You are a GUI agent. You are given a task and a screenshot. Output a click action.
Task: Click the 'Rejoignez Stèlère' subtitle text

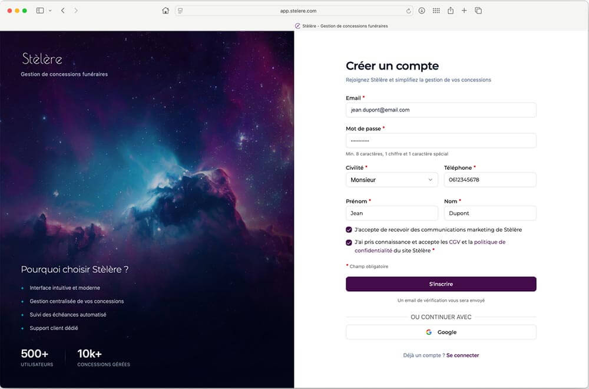tap(418, 80)
